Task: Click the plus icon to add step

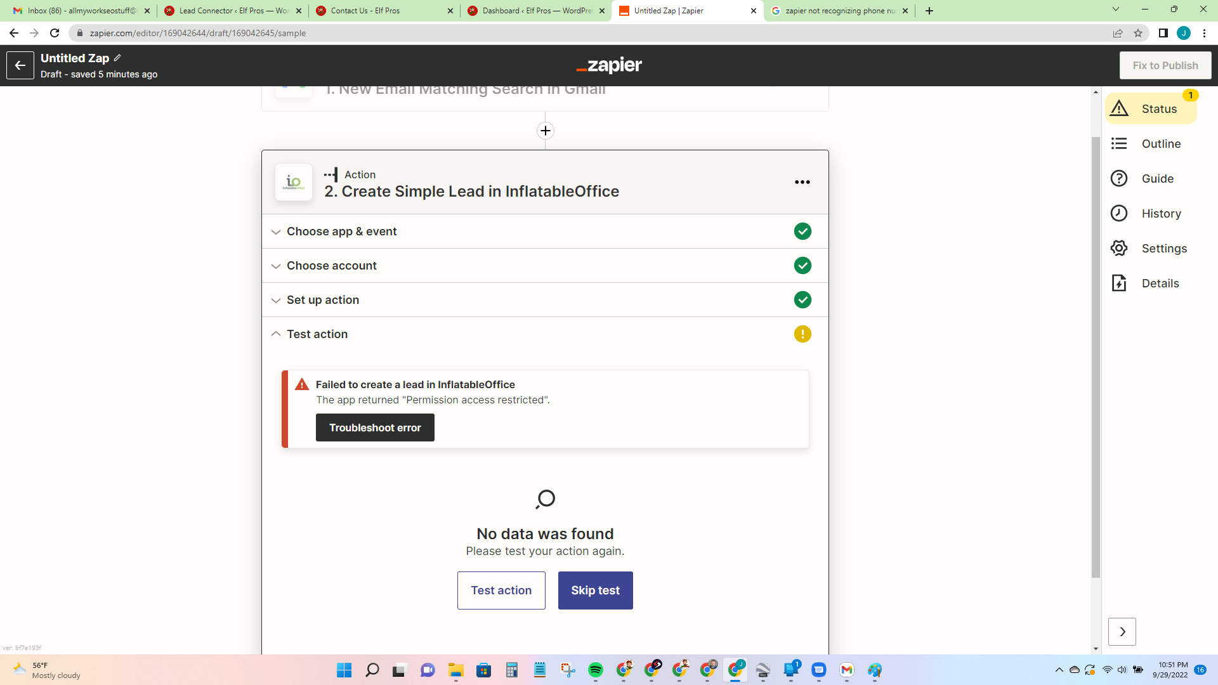Action: pyautogui.click(x=545, y=131)
